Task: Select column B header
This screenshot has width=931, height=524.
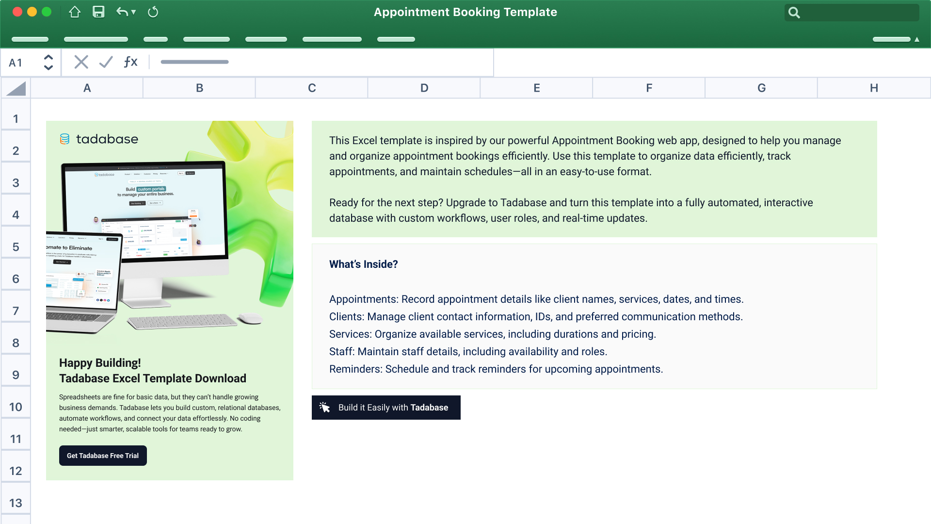Action: tap(199, 88)
